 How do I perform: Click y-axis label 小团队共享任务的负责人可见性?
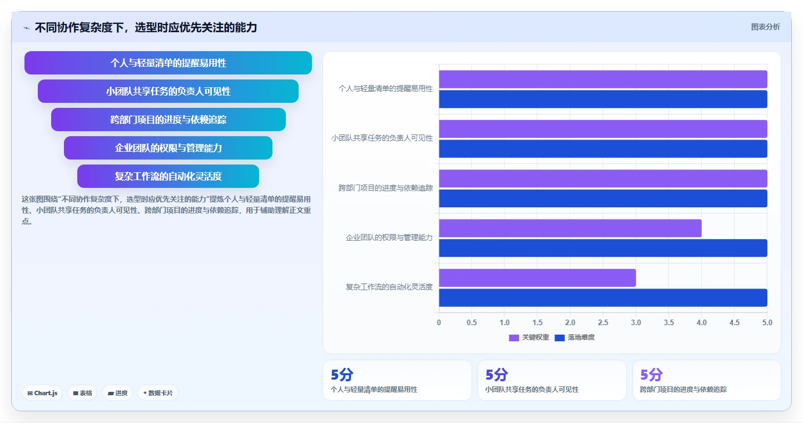(x=382, y=138)
